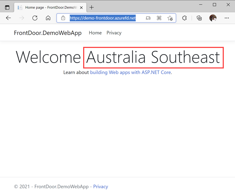Open the QR code icon in address bar
235x195 pixels.
pyautogui.click(x=159, y=18)
